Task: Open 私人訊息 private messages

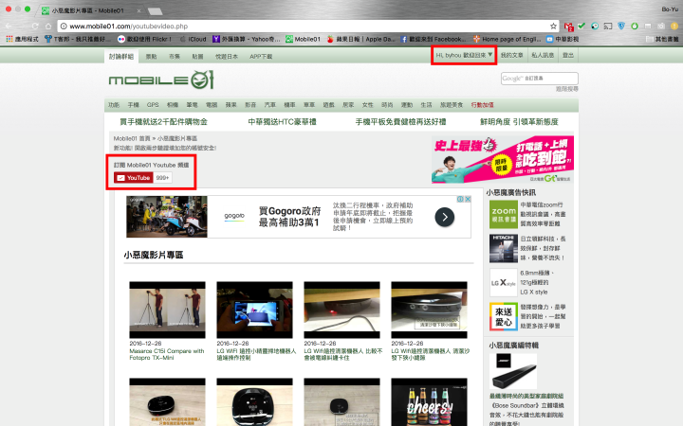Action: point(543,55)
